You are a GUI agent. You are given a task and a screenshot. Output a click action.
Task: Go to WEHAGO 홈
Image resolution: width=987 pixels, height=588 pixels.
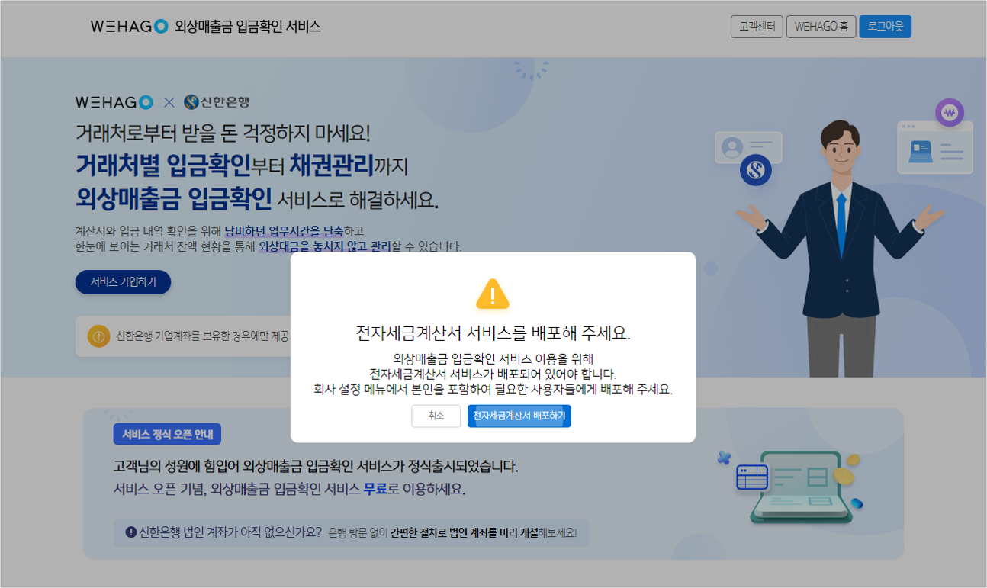point(821,27)
